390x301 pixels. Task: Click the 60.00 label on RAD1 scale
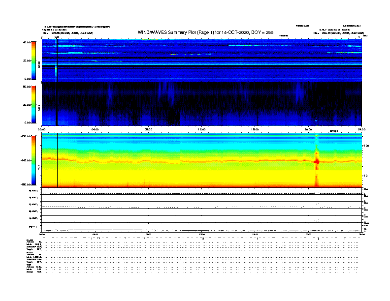(27, 87)
